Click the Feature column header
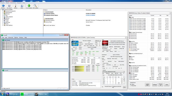The image size is (172, 96). click(46, 10)
